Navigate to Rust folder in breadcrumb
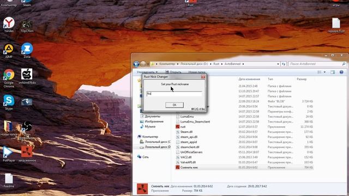The image size is (349, 196). coord(216,64)
